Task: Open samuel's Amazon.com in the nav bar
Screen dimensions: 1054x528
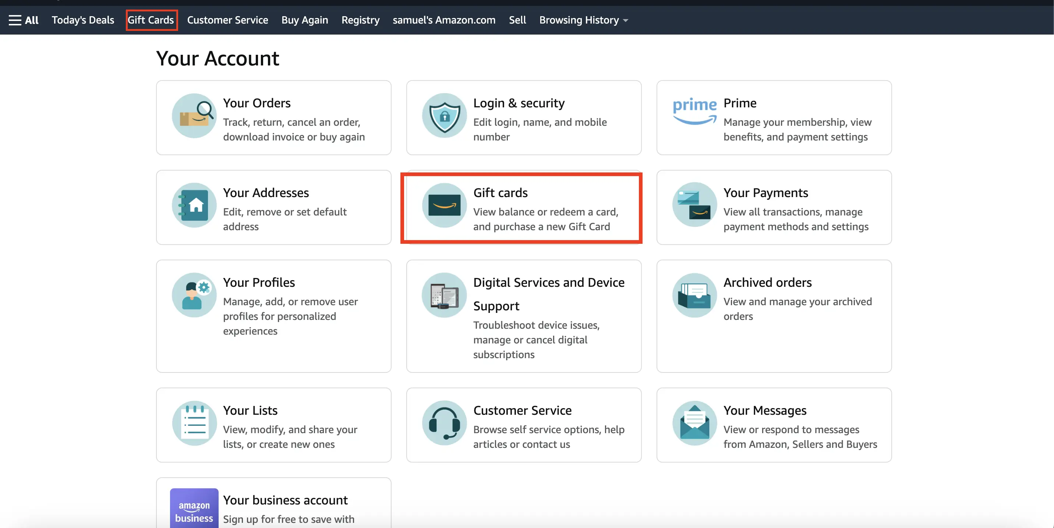Action: [x=444, y=20]
